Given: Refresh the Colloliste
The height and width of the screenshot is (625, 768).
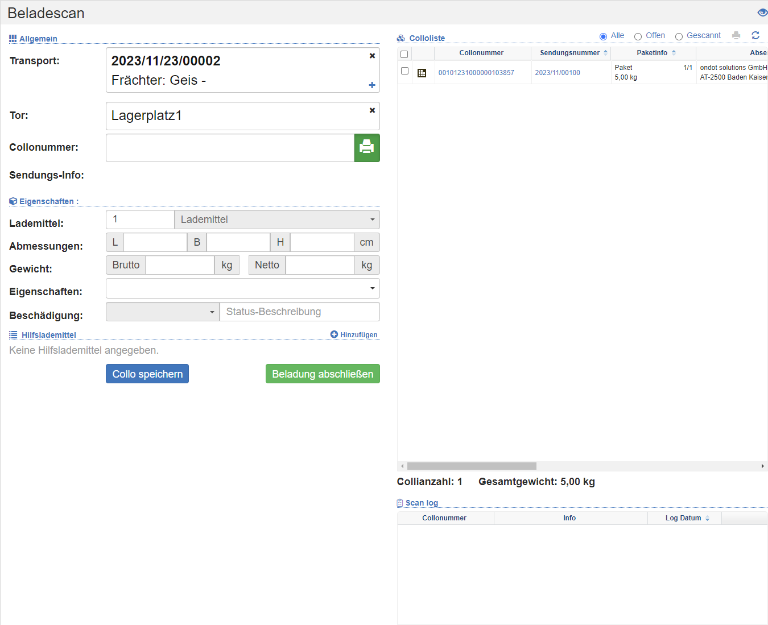Looking at the screenshot, I should click(x=755, y=35).
